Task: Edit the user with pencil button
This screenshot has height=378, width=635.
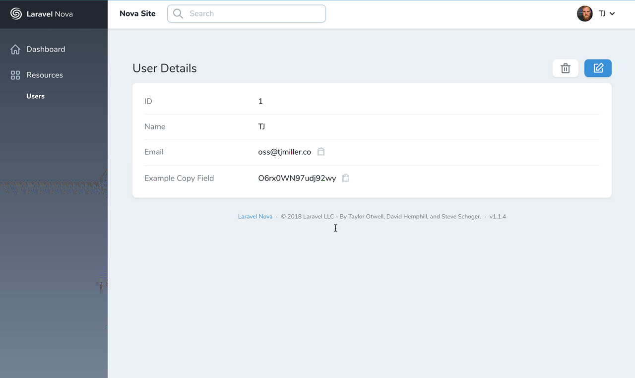Action: 598,68
